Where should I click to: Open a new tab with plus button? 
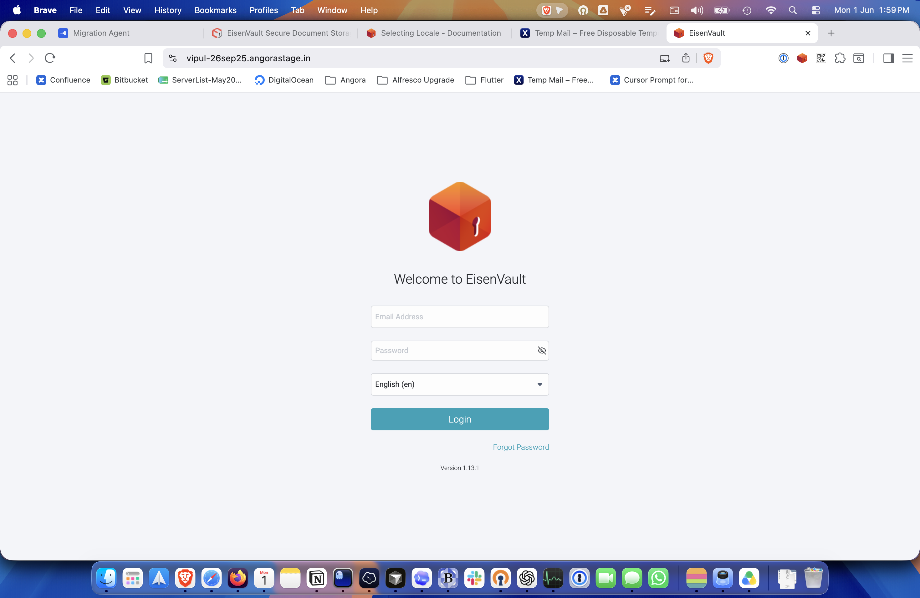[x=831, y=33]
